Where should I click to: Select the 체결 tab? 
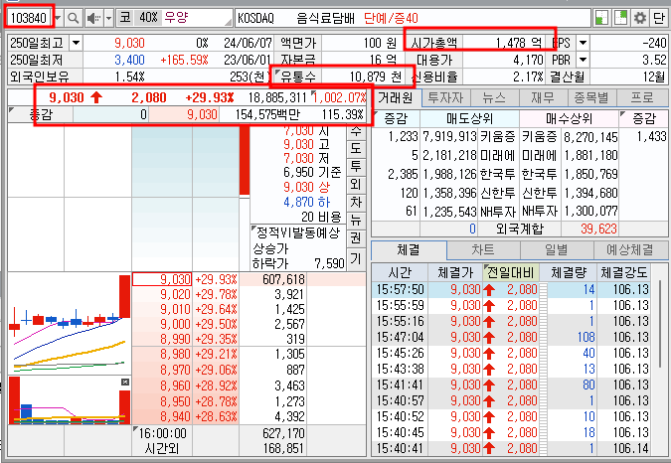click(x=409, y=249)
